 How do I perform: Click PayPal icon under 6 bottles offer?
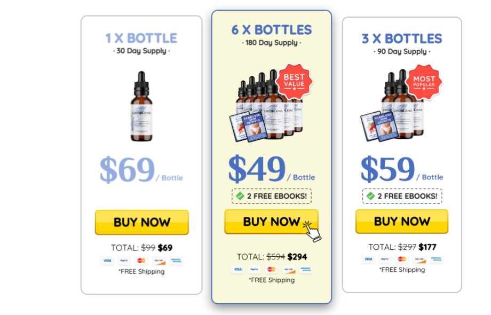[254, 269]
